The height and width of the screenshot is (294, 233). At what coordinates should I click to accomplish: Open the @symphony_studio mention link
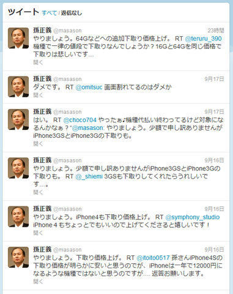tap(193, 217)
